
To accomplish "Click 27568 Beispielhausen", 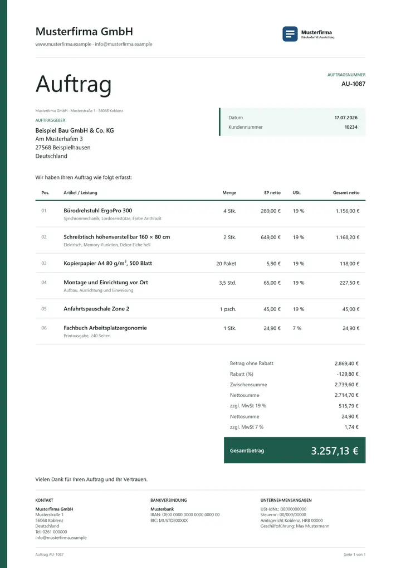I will [63, 147].
